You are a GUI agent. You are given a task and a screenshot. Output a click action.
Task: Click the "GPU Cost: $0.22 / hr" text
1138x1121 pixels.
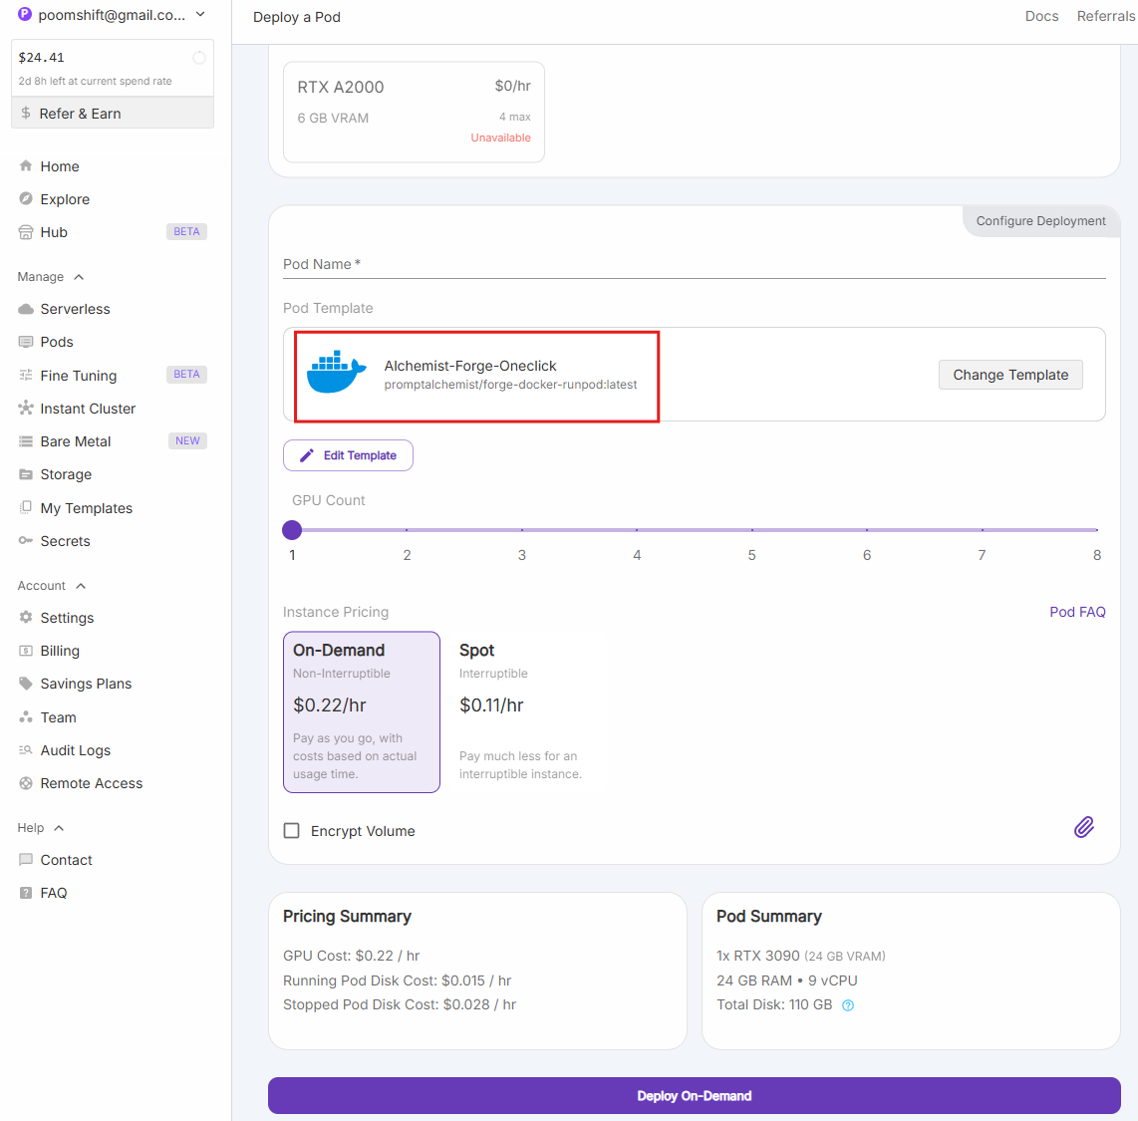click(352, 956)
